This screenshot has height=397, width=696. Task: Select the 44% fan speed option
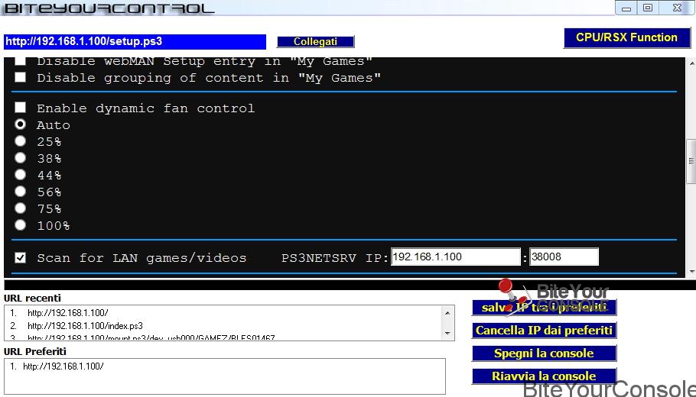tap(20, 175)
